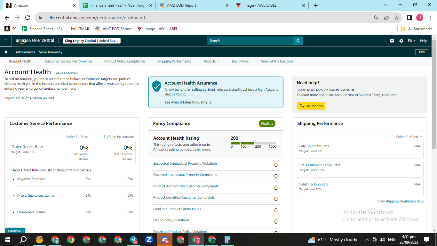Switch to the AMZ EOD Report browser tab
Image resolution: width=437 pixels, height=246 pixels.
pyautogui.click(x=194, y=5)
